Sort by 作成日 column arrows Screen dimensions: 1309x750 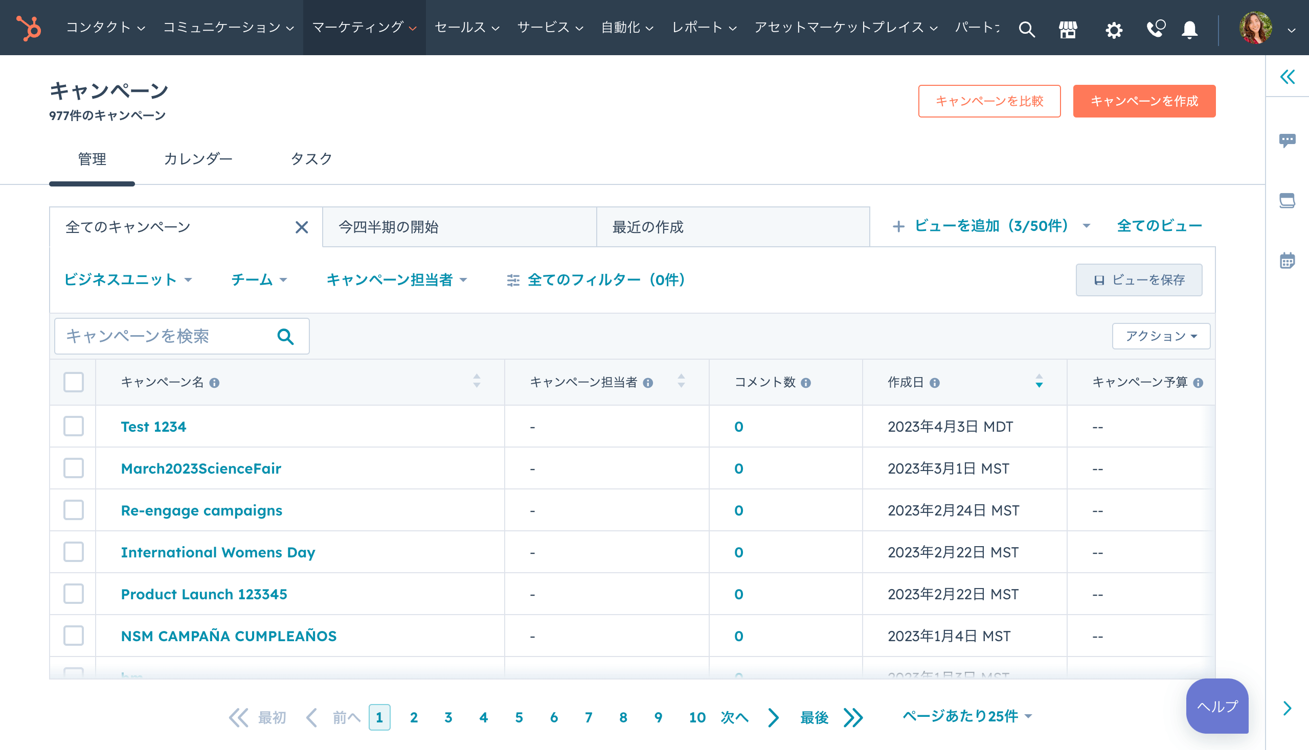click(1040, 381)
